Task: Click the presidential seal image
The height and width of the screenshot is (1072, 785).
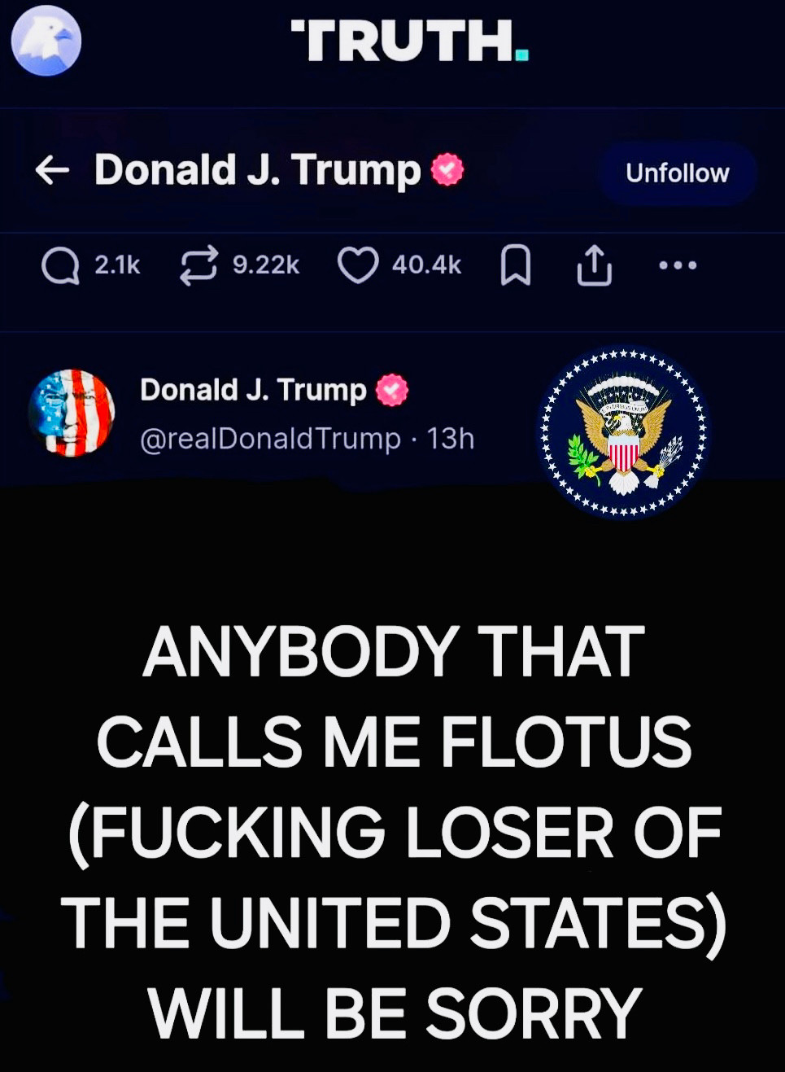Action: [623, 434]
